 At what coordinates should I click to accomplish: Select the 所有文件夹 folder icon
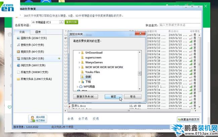click(x=18, y=79)
